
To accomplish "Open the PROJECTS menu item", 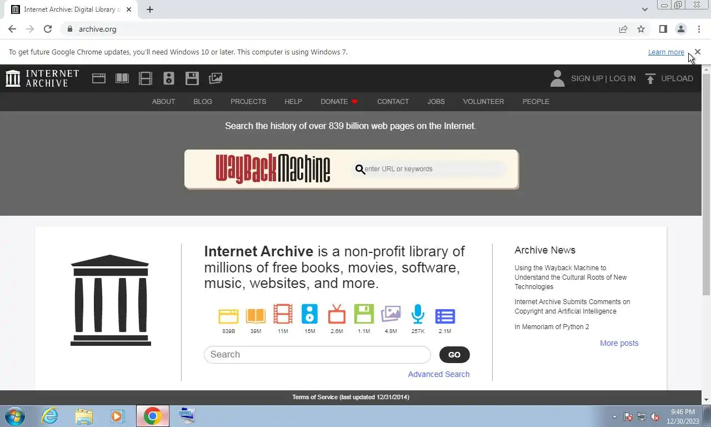I will [x=248, y=102].
